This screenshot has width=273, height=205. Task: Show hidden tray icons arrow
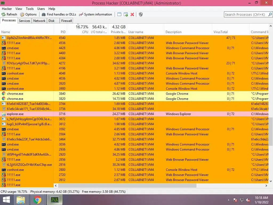(228, 200)
